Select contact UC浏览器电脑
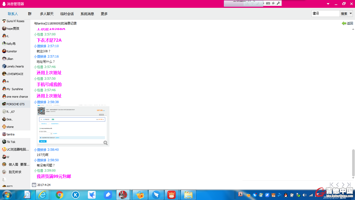The height and width of the screenshot is (200, 355). point(15,149)
